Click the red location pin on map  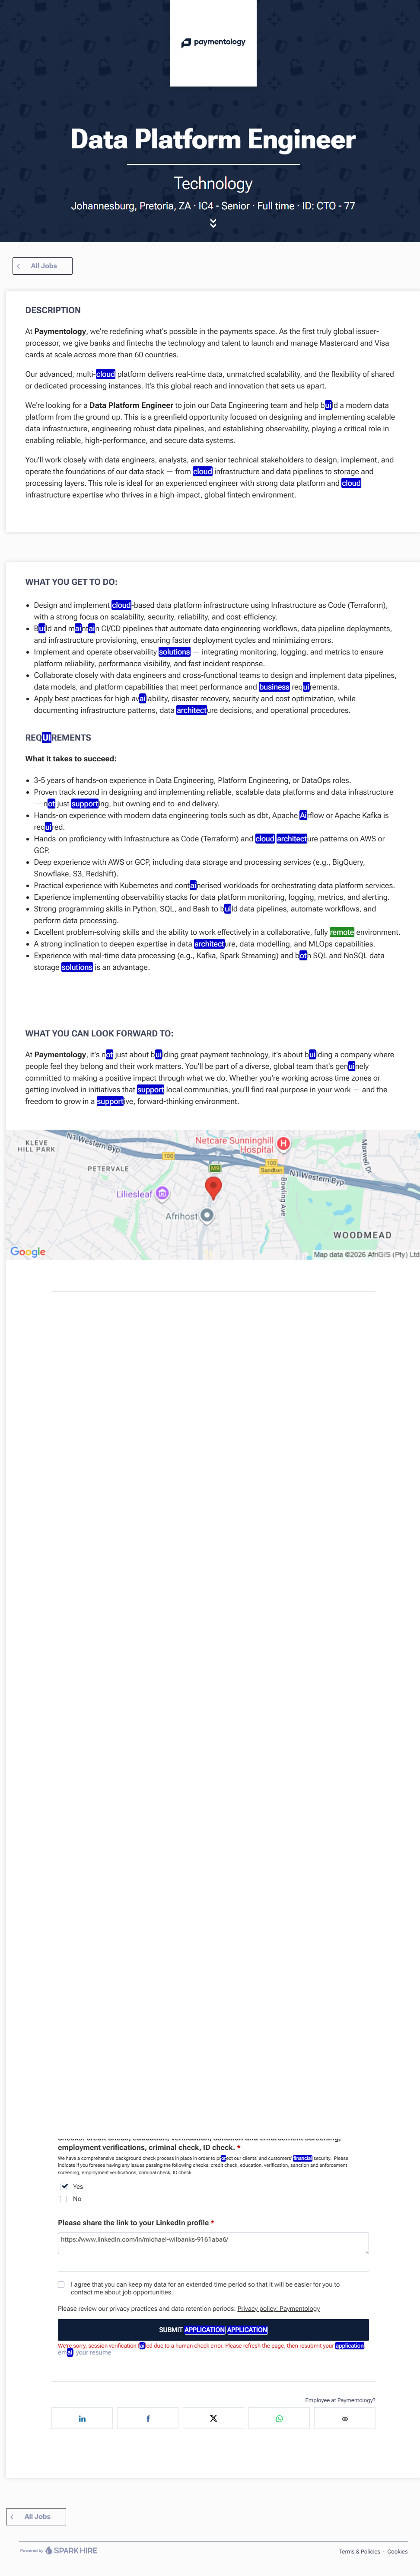point(213,1187)
